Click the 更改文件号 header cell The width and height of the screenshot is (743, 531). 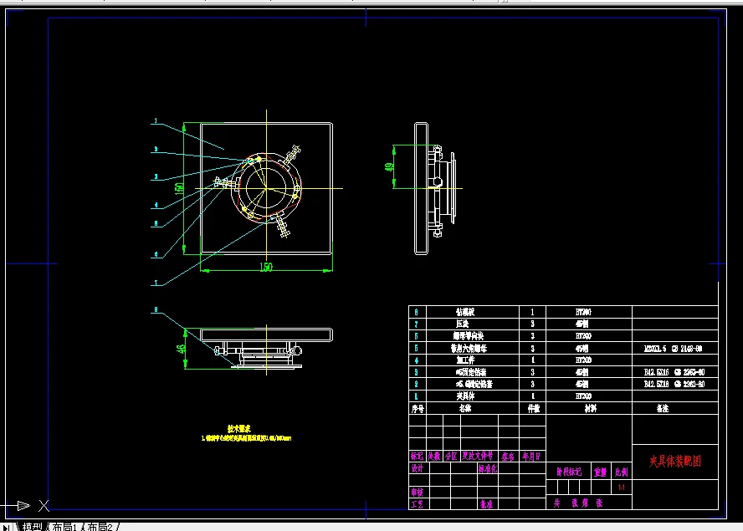(478, 456)
